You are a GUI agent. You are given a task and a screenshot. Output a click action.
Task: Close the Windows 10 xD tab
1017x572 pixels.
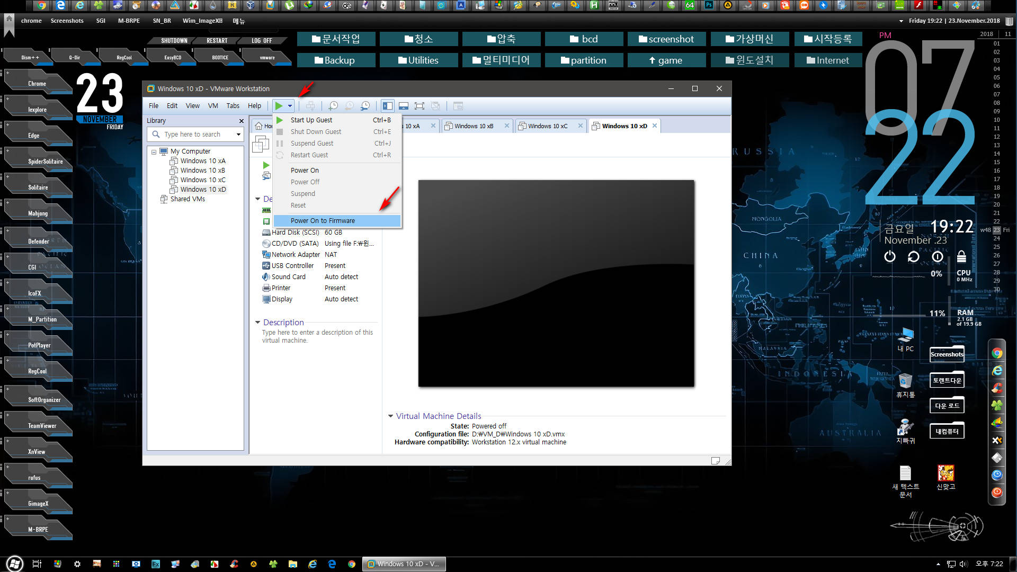655,126
